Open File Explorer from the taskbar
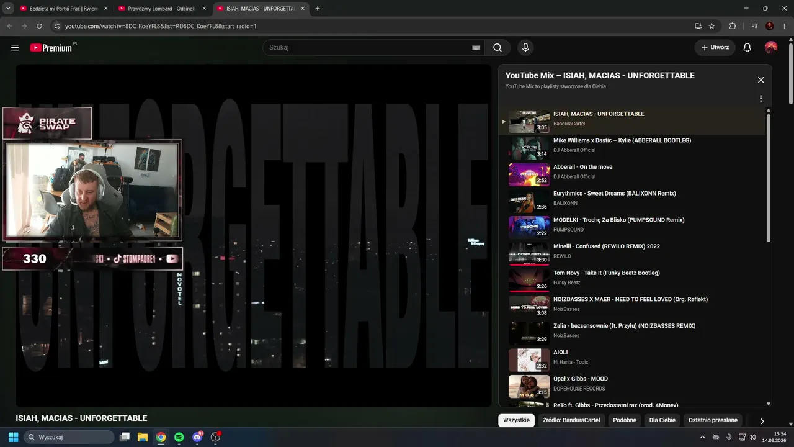794x447 pixels. (143, 437)
